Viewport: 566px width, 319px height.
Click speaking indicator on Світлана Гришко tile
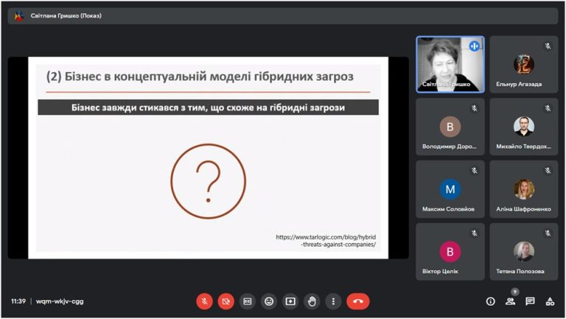pos(475,46)
